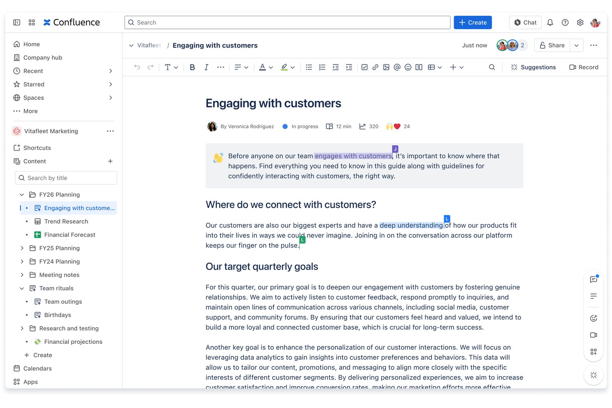
Task: Open the highlight color picker
Action: 288,67
